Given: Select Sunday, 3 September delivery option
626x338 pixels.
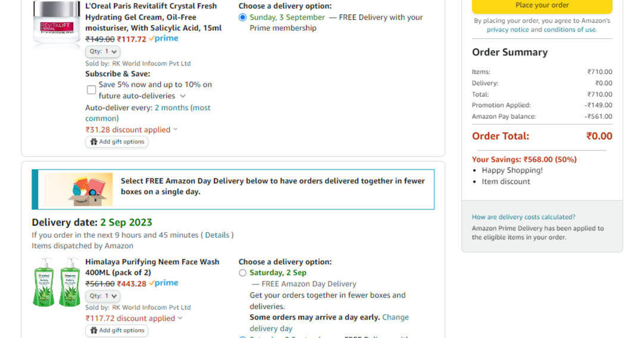Looking at the screenshot, I should tap(242, 17).
